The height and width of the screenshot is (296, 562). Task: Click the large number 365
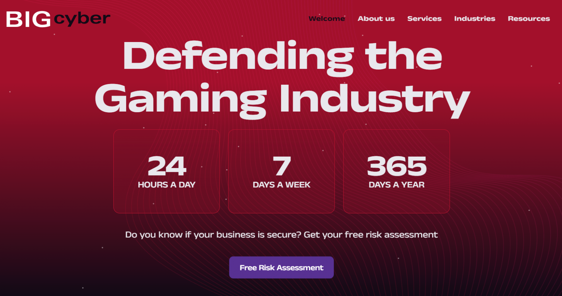point(397,166)
